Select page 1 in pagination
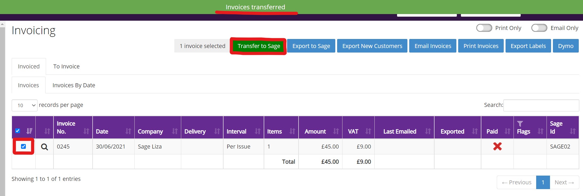Screen dimensions: 583x196 point(543,182)
